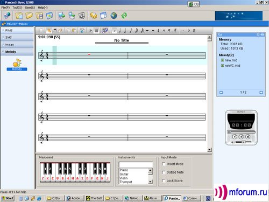Open the Help(H) menu

coord(43,8)
